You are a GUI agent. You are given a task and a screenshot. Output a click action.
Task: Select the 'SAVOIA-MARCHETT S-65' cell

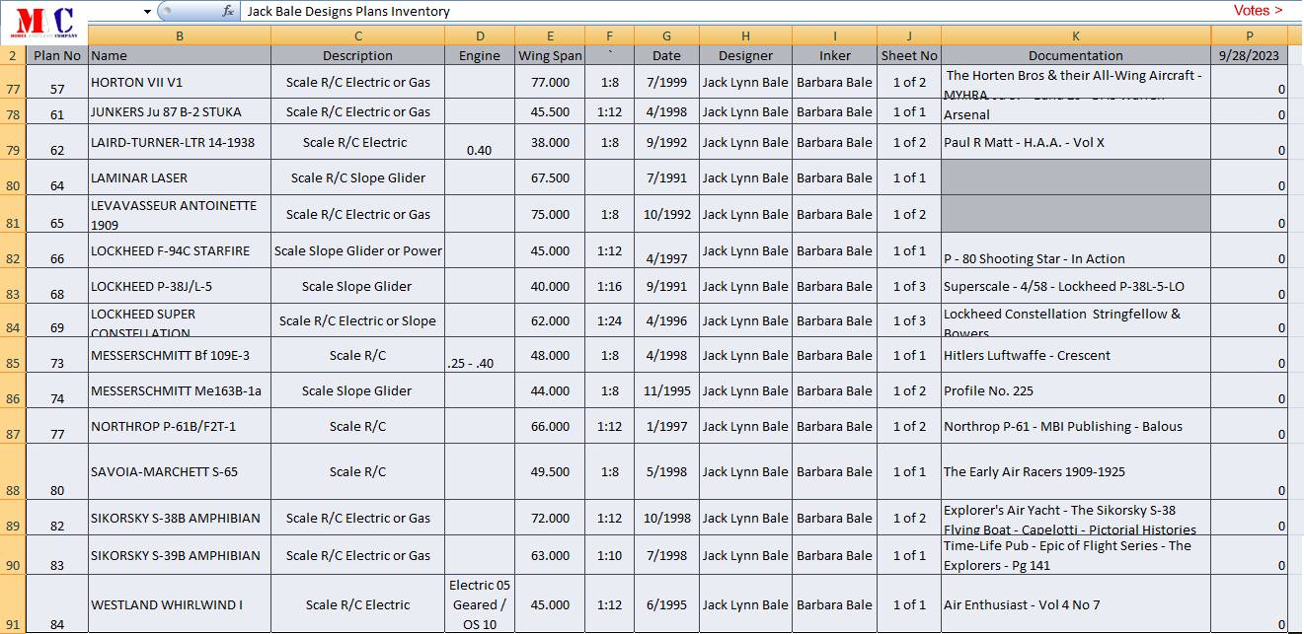[180, 471]
